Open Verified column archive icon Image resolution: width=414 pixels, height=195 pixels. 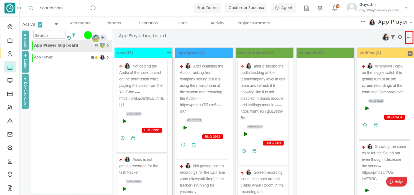click(410, 53)
